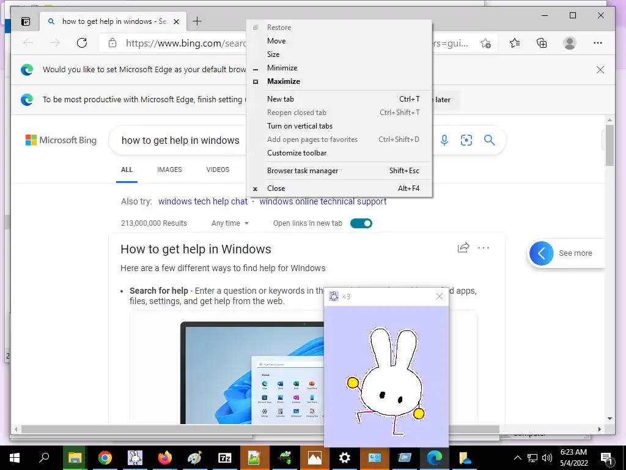Image resolution: width=626 pixels, height=470 pixels.
Task: Open a new tab with plus button
Action: [197, 21]
